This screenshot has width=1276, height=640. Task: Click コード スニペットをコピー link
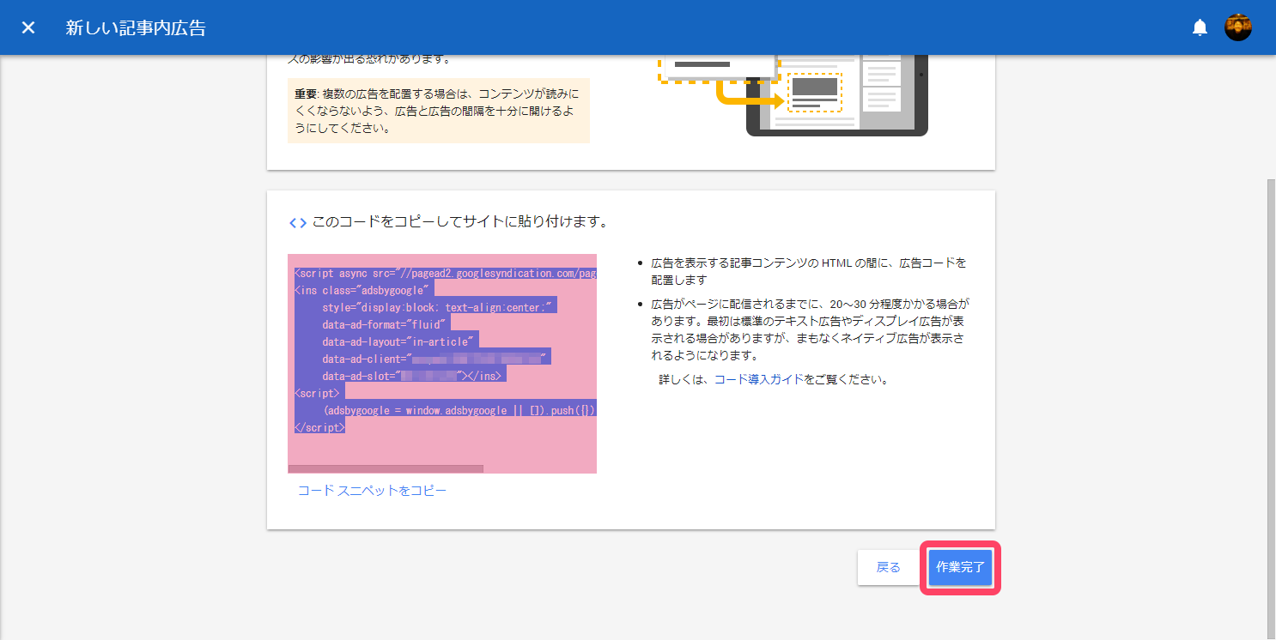372,491
